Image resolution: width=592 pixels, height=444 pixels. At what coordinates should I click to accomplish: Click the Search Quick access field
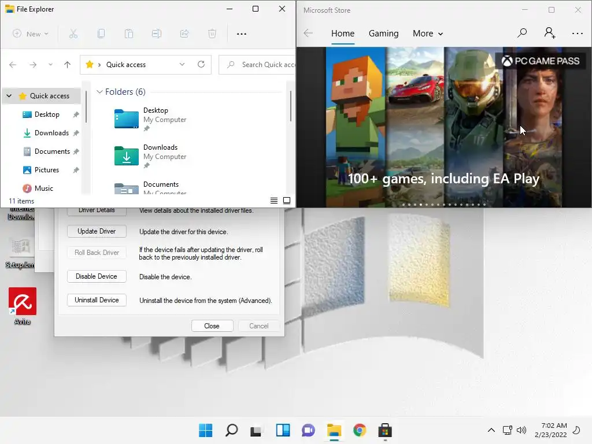click(x=257, y=65)
